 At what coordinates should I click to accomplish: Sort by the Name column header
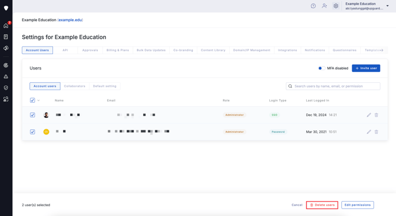tap(59, 101)
